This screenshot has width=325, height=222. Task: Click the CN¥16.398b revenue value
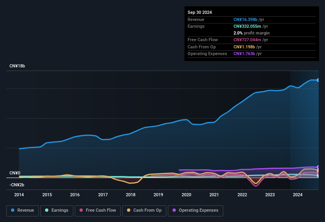(245, 19)
